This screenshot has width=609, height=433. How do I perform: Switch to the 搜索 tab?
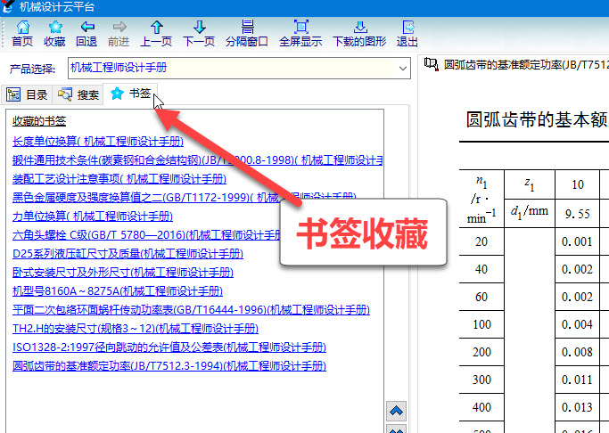point(78,94)
